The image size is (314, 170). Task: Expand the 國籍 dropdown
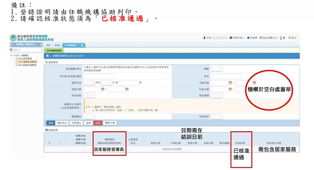(x=217, y=69)
